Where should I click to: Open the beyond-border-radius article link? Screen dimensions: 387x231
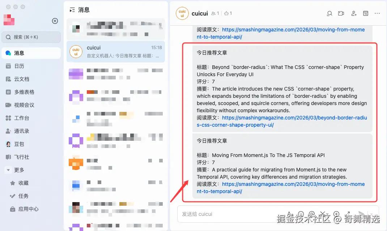[282, 121]
